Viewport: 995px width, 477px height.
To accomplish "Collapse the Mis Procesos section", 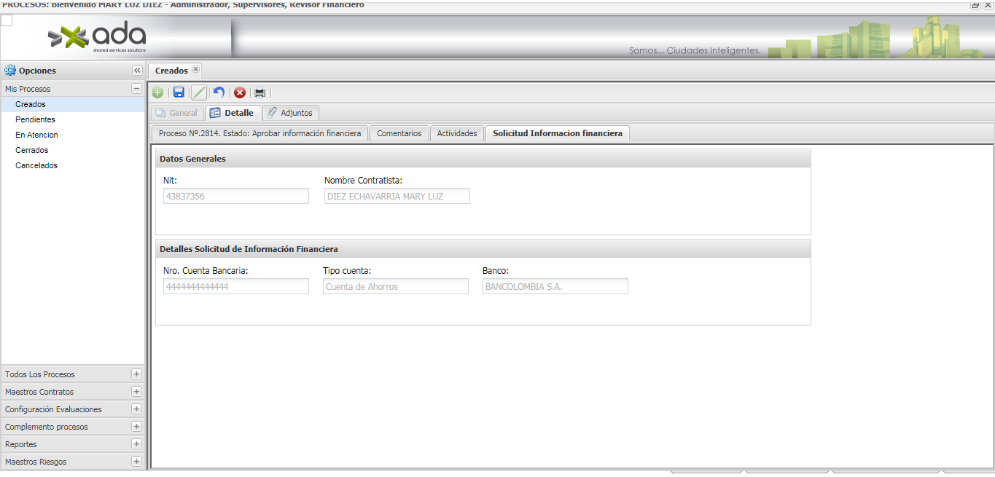I will point(136,89).
